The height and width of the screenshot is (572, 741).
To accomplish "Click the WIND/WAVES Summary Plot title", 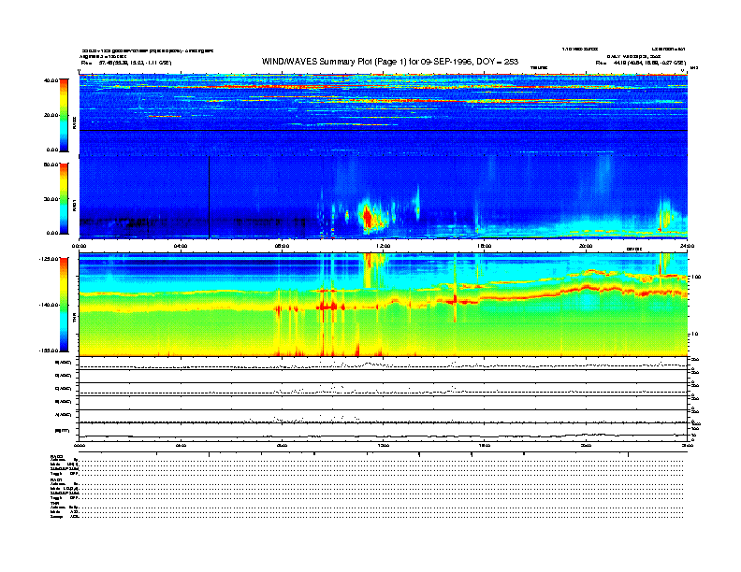I will tap(390, 62).
